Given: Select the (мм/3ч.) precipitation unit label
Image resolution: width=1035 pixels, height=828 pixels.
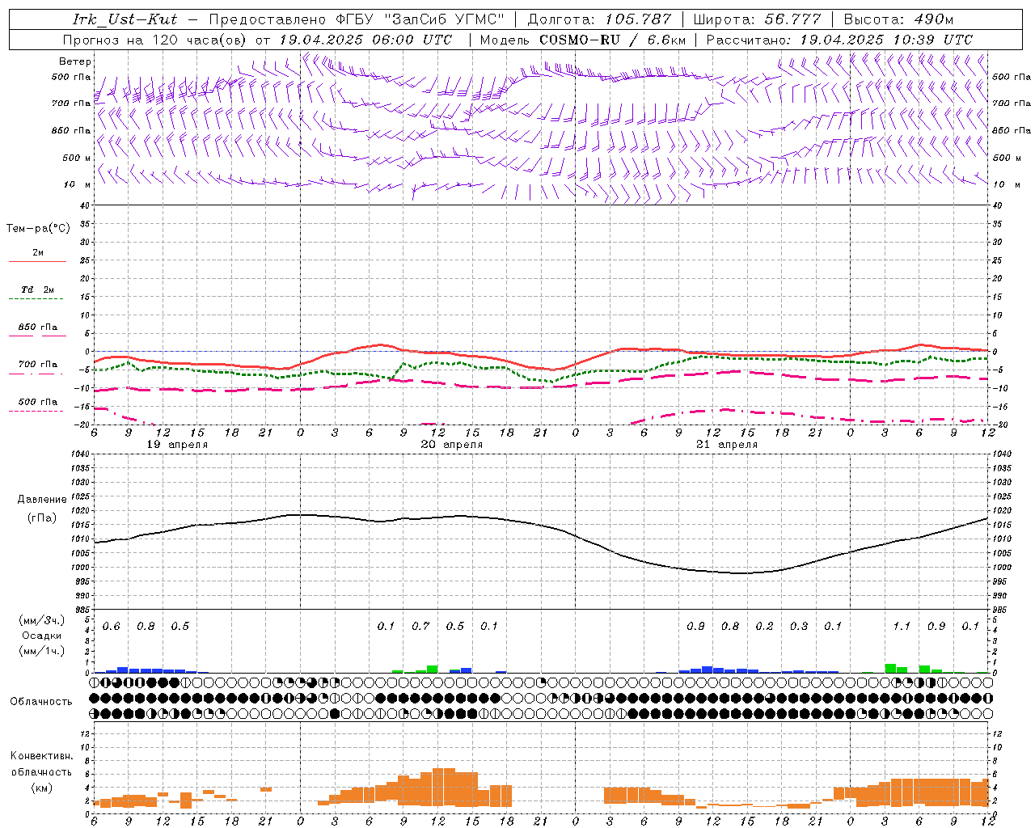Looking at the screenshot, I should click(42, 620).
